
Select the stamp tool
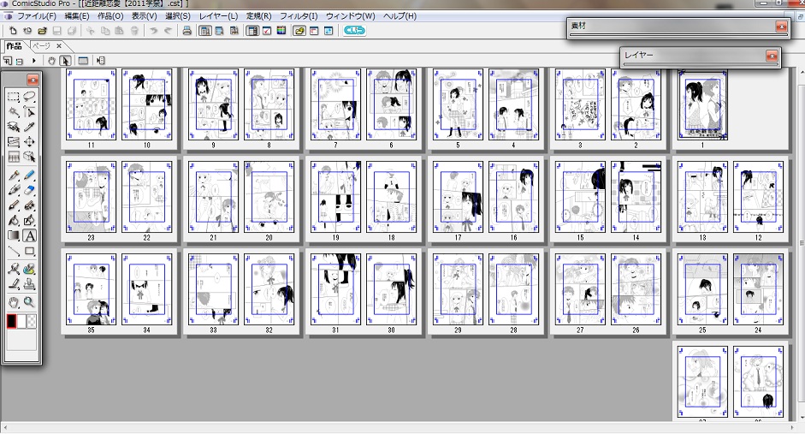[x=29, y=284]
